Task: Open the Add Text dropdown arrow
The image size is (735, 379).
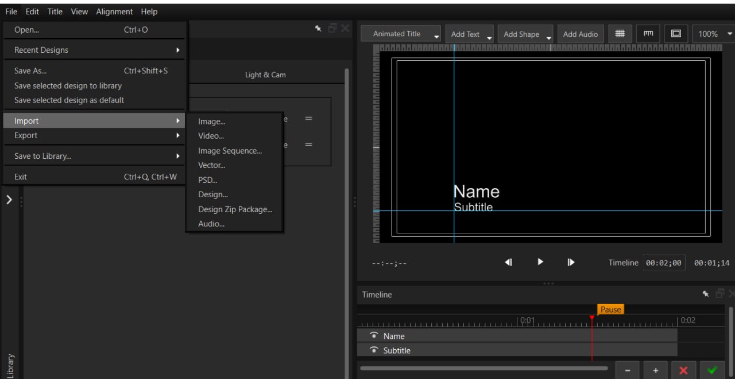Action: [489, 37]
